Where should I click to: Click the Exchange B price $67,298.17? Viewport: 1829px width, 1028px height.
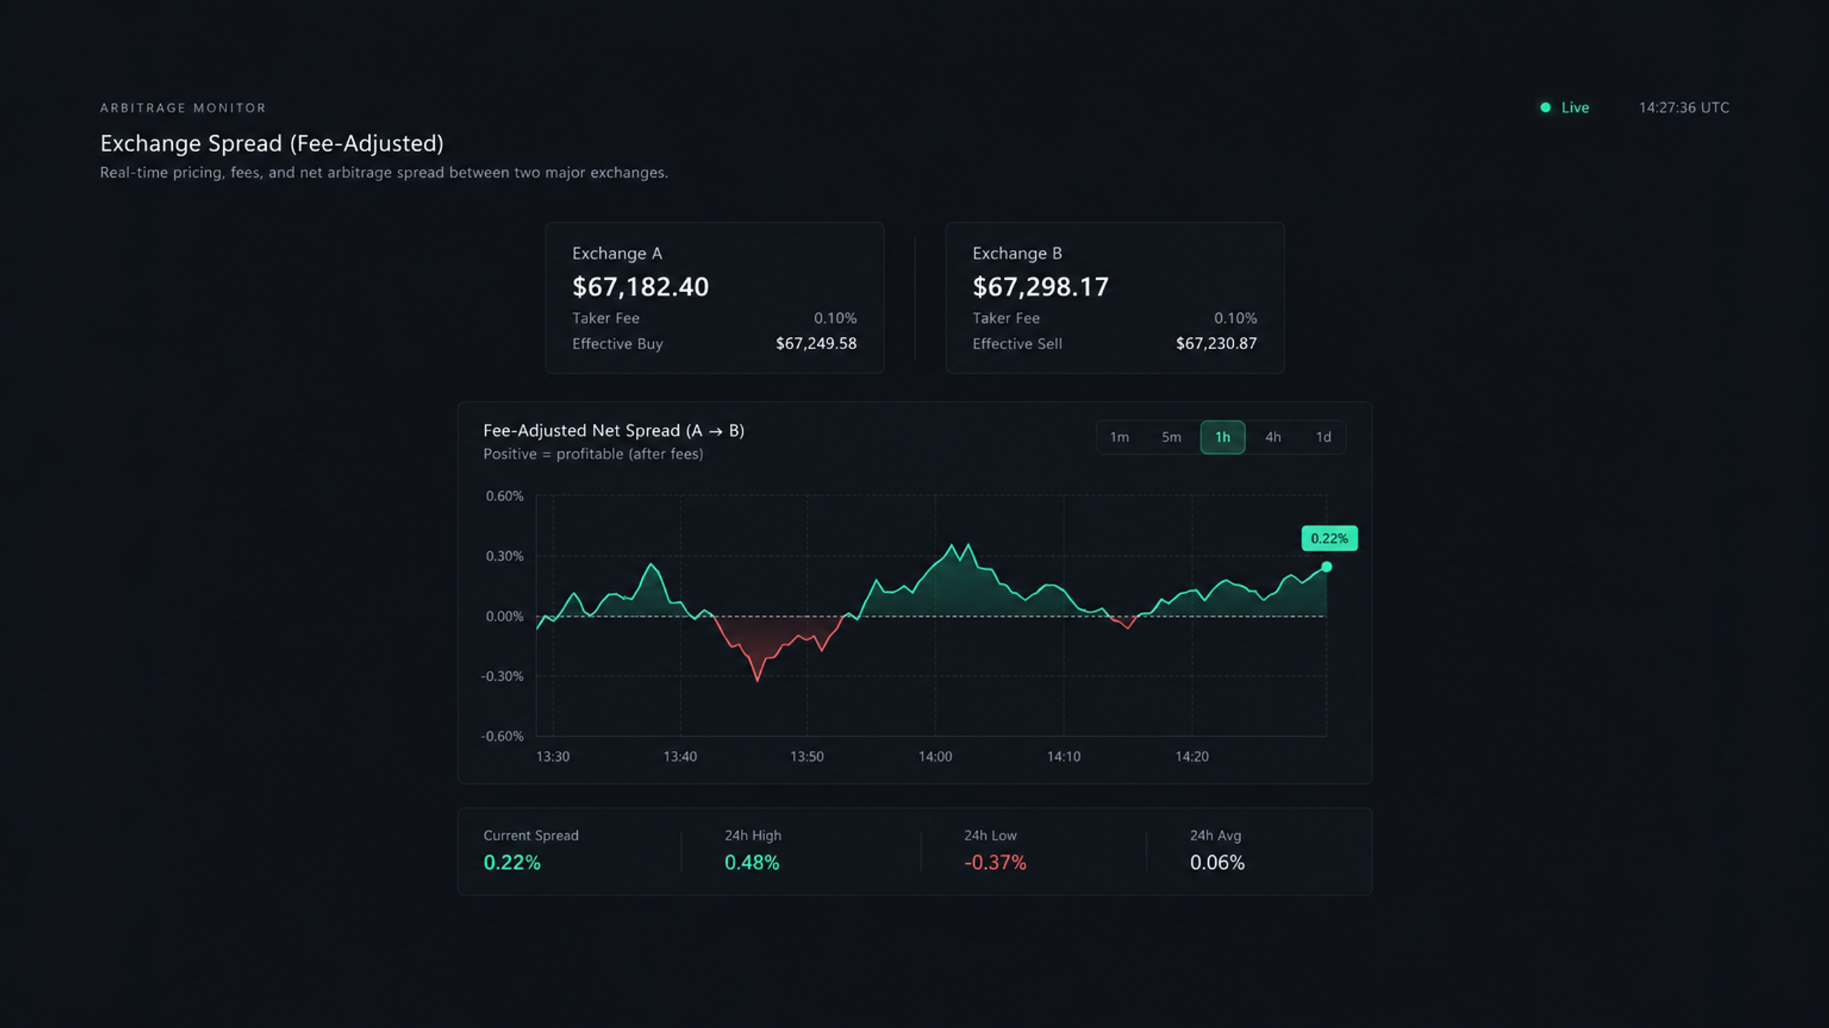pos(1040,287)
